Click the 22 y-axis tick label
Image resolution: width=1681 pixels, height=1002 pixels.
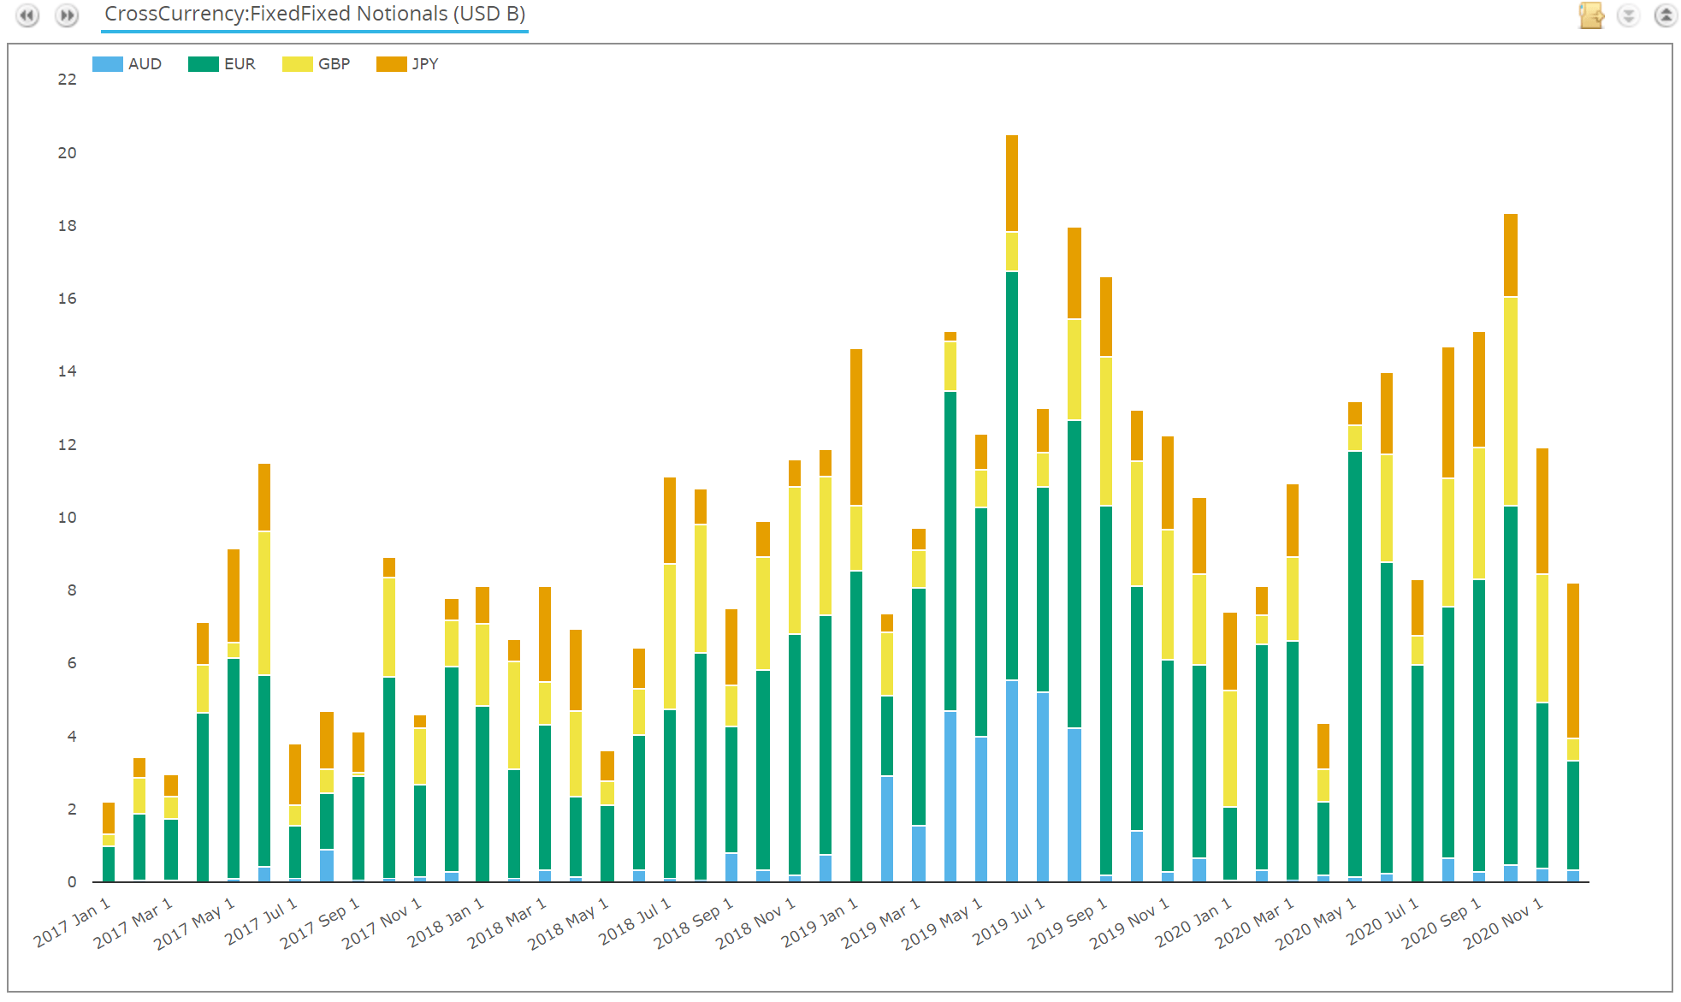coord(67,80)
